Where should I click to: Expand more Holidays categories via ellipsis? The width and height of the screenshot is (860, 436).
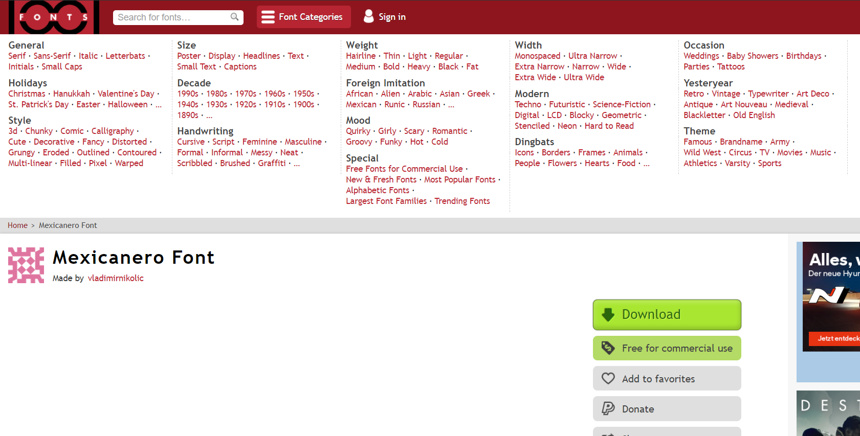(x=159, y=105)
